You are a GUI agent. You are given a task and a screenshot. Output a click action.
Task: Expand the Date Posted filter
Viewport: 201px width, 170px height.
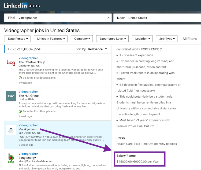tap(17, 39)
